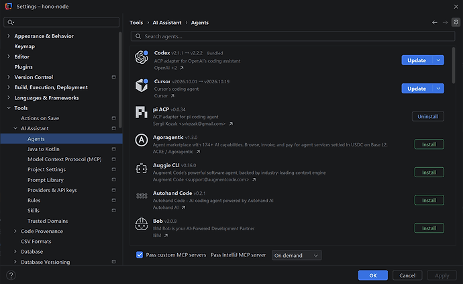Expand Build, Execution, Deployment node
The width and height of the screenshot is (463, 284).
pyautogui.click(x=9, y=87)
